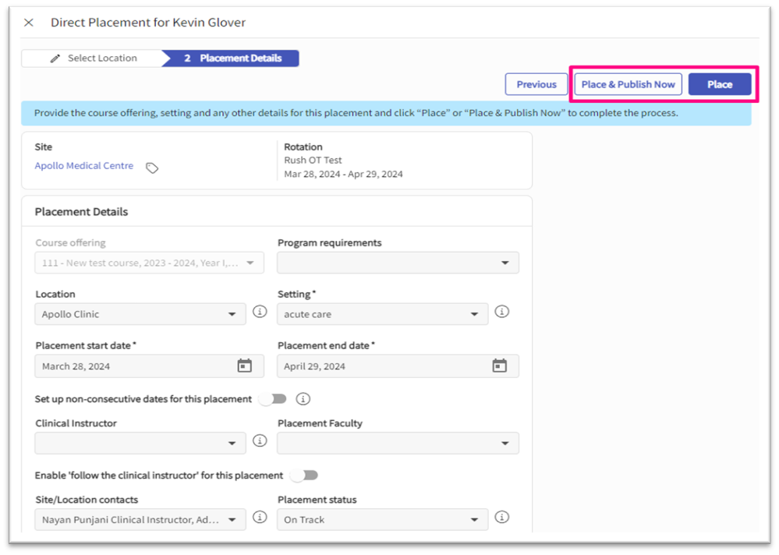
Task: Click the Place & Publish Now button
Action: pyautogui.click(x=628, y=84)
